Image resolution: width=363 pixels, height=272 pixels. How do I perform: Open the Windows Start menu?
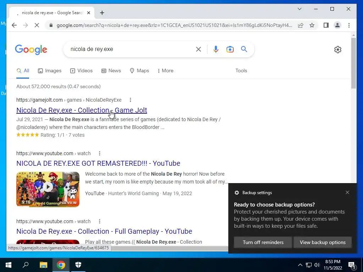click(x=9, y=265)
